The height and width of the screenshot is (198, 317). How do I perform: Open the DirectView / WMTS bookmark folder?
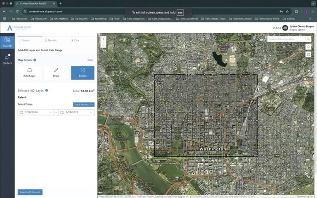click(x=267, y=19)
